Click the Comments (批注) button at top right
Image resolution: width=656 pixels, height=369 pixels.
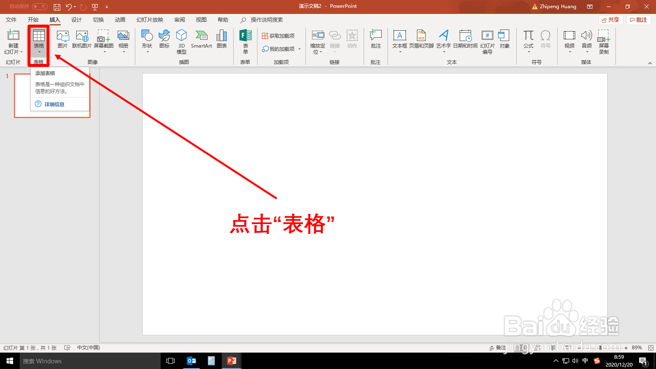[x=638, y=20]
